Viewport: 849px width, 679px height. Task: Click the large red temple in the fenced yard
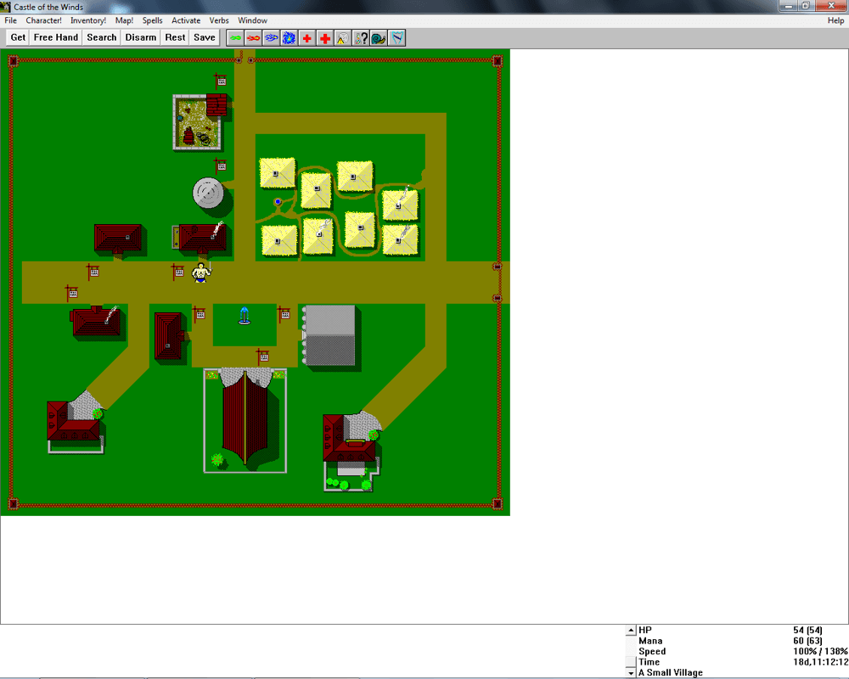(x=245, y=418)
